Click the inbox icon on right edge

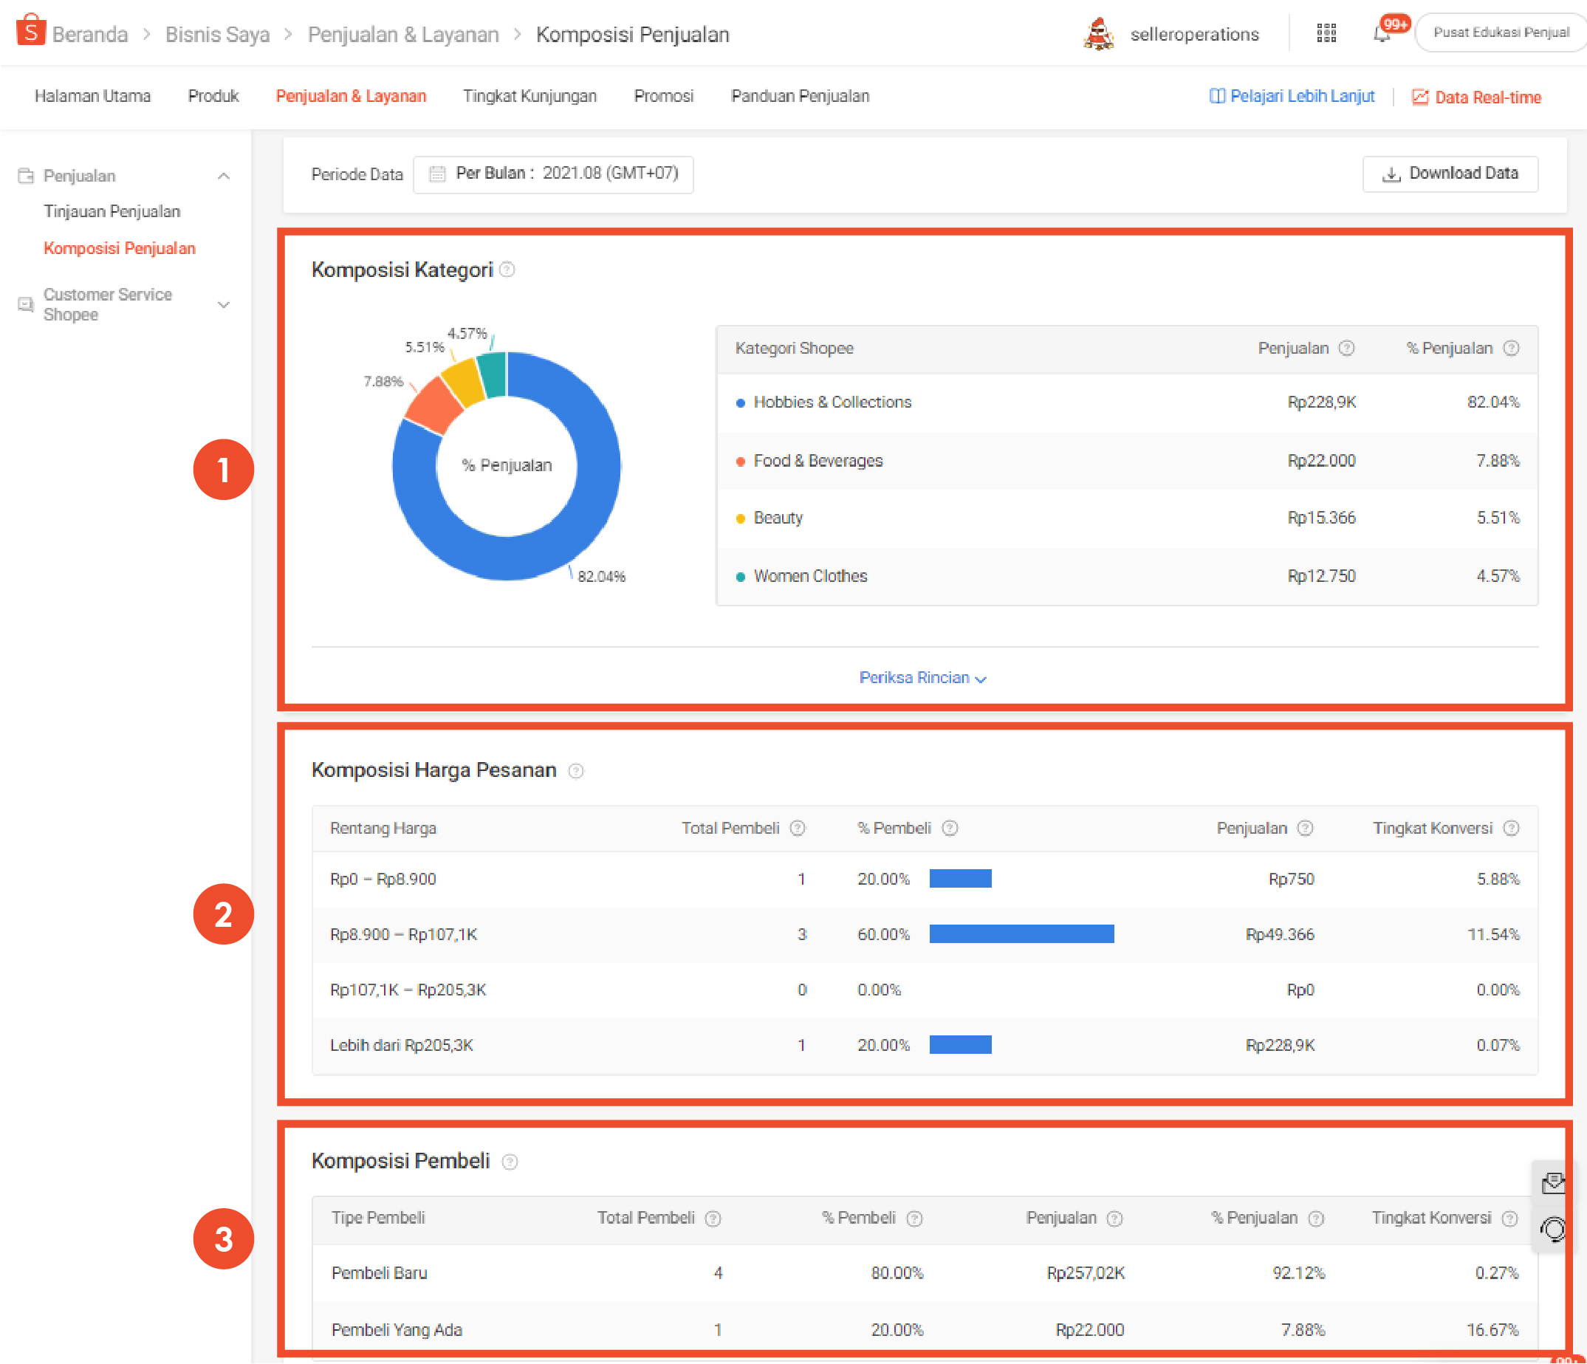click(1553, 1183)
